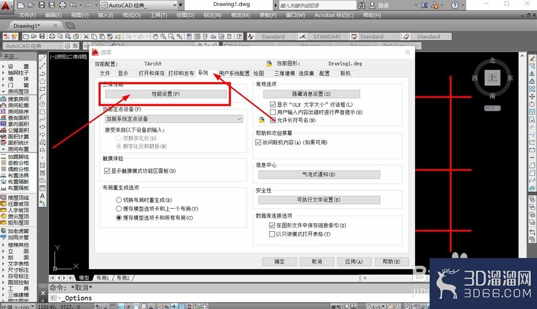Screen dimensions: 537x309
Task: Click 确定 button in options dialog
Action: pos(279,261)
